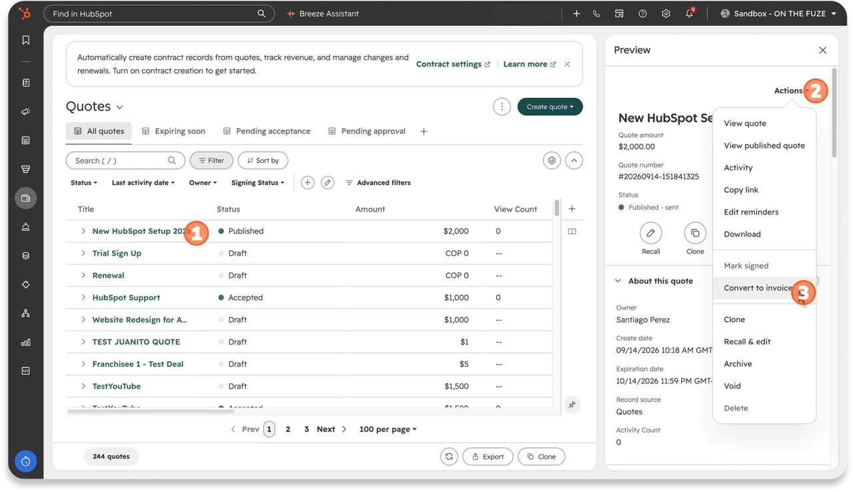The height and width of the screenshot is (492, 853).
Task: Open the bookmarks icon in sidebar
Action: [x=26, y=41]
